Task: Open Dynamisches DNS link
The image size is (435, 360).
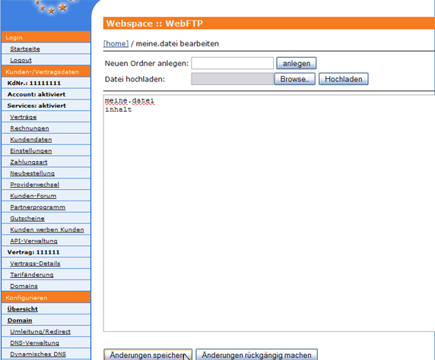Action: pos(38,354)
